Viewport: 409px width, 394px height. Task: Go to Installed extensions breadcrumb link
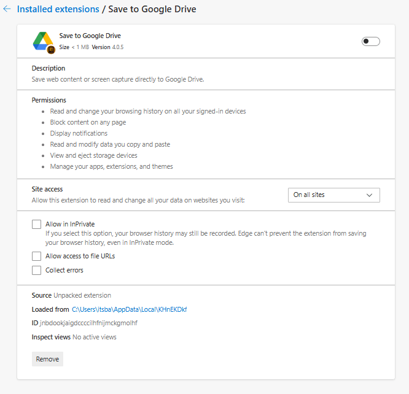tap(58, 10)
